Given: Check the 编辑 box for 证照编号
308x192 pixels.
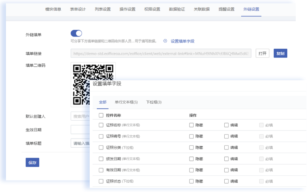Looking at the screenshot, I should coord(226,136).
